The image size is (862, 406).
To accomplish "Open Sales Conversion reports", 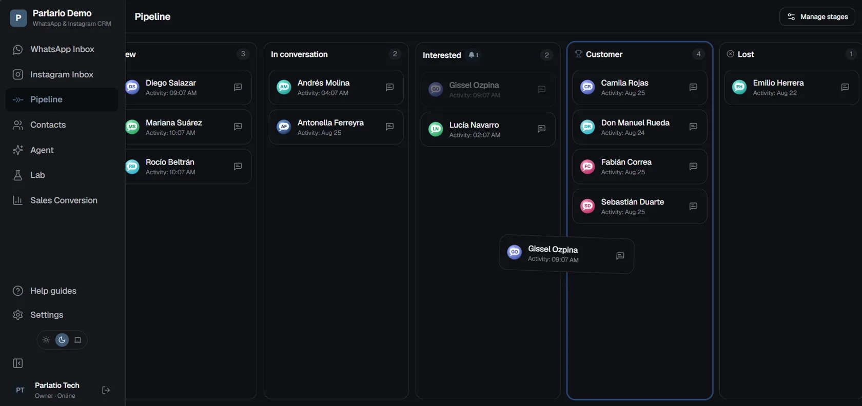I will tap(62, 200).
